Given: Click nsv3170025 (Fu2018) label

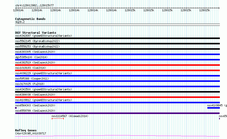Looking at the screenshot, I should pyautogui.click(x=30, y=84).
